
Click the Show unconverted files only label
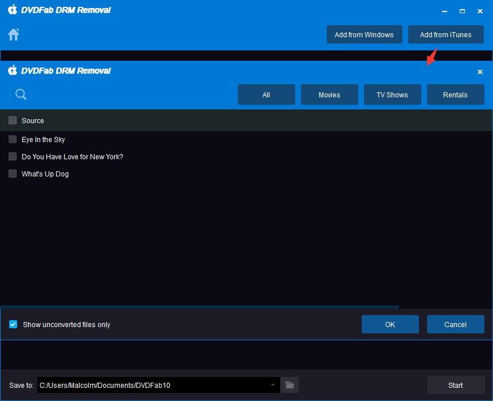pyautogui.click(x=66, y=325)
